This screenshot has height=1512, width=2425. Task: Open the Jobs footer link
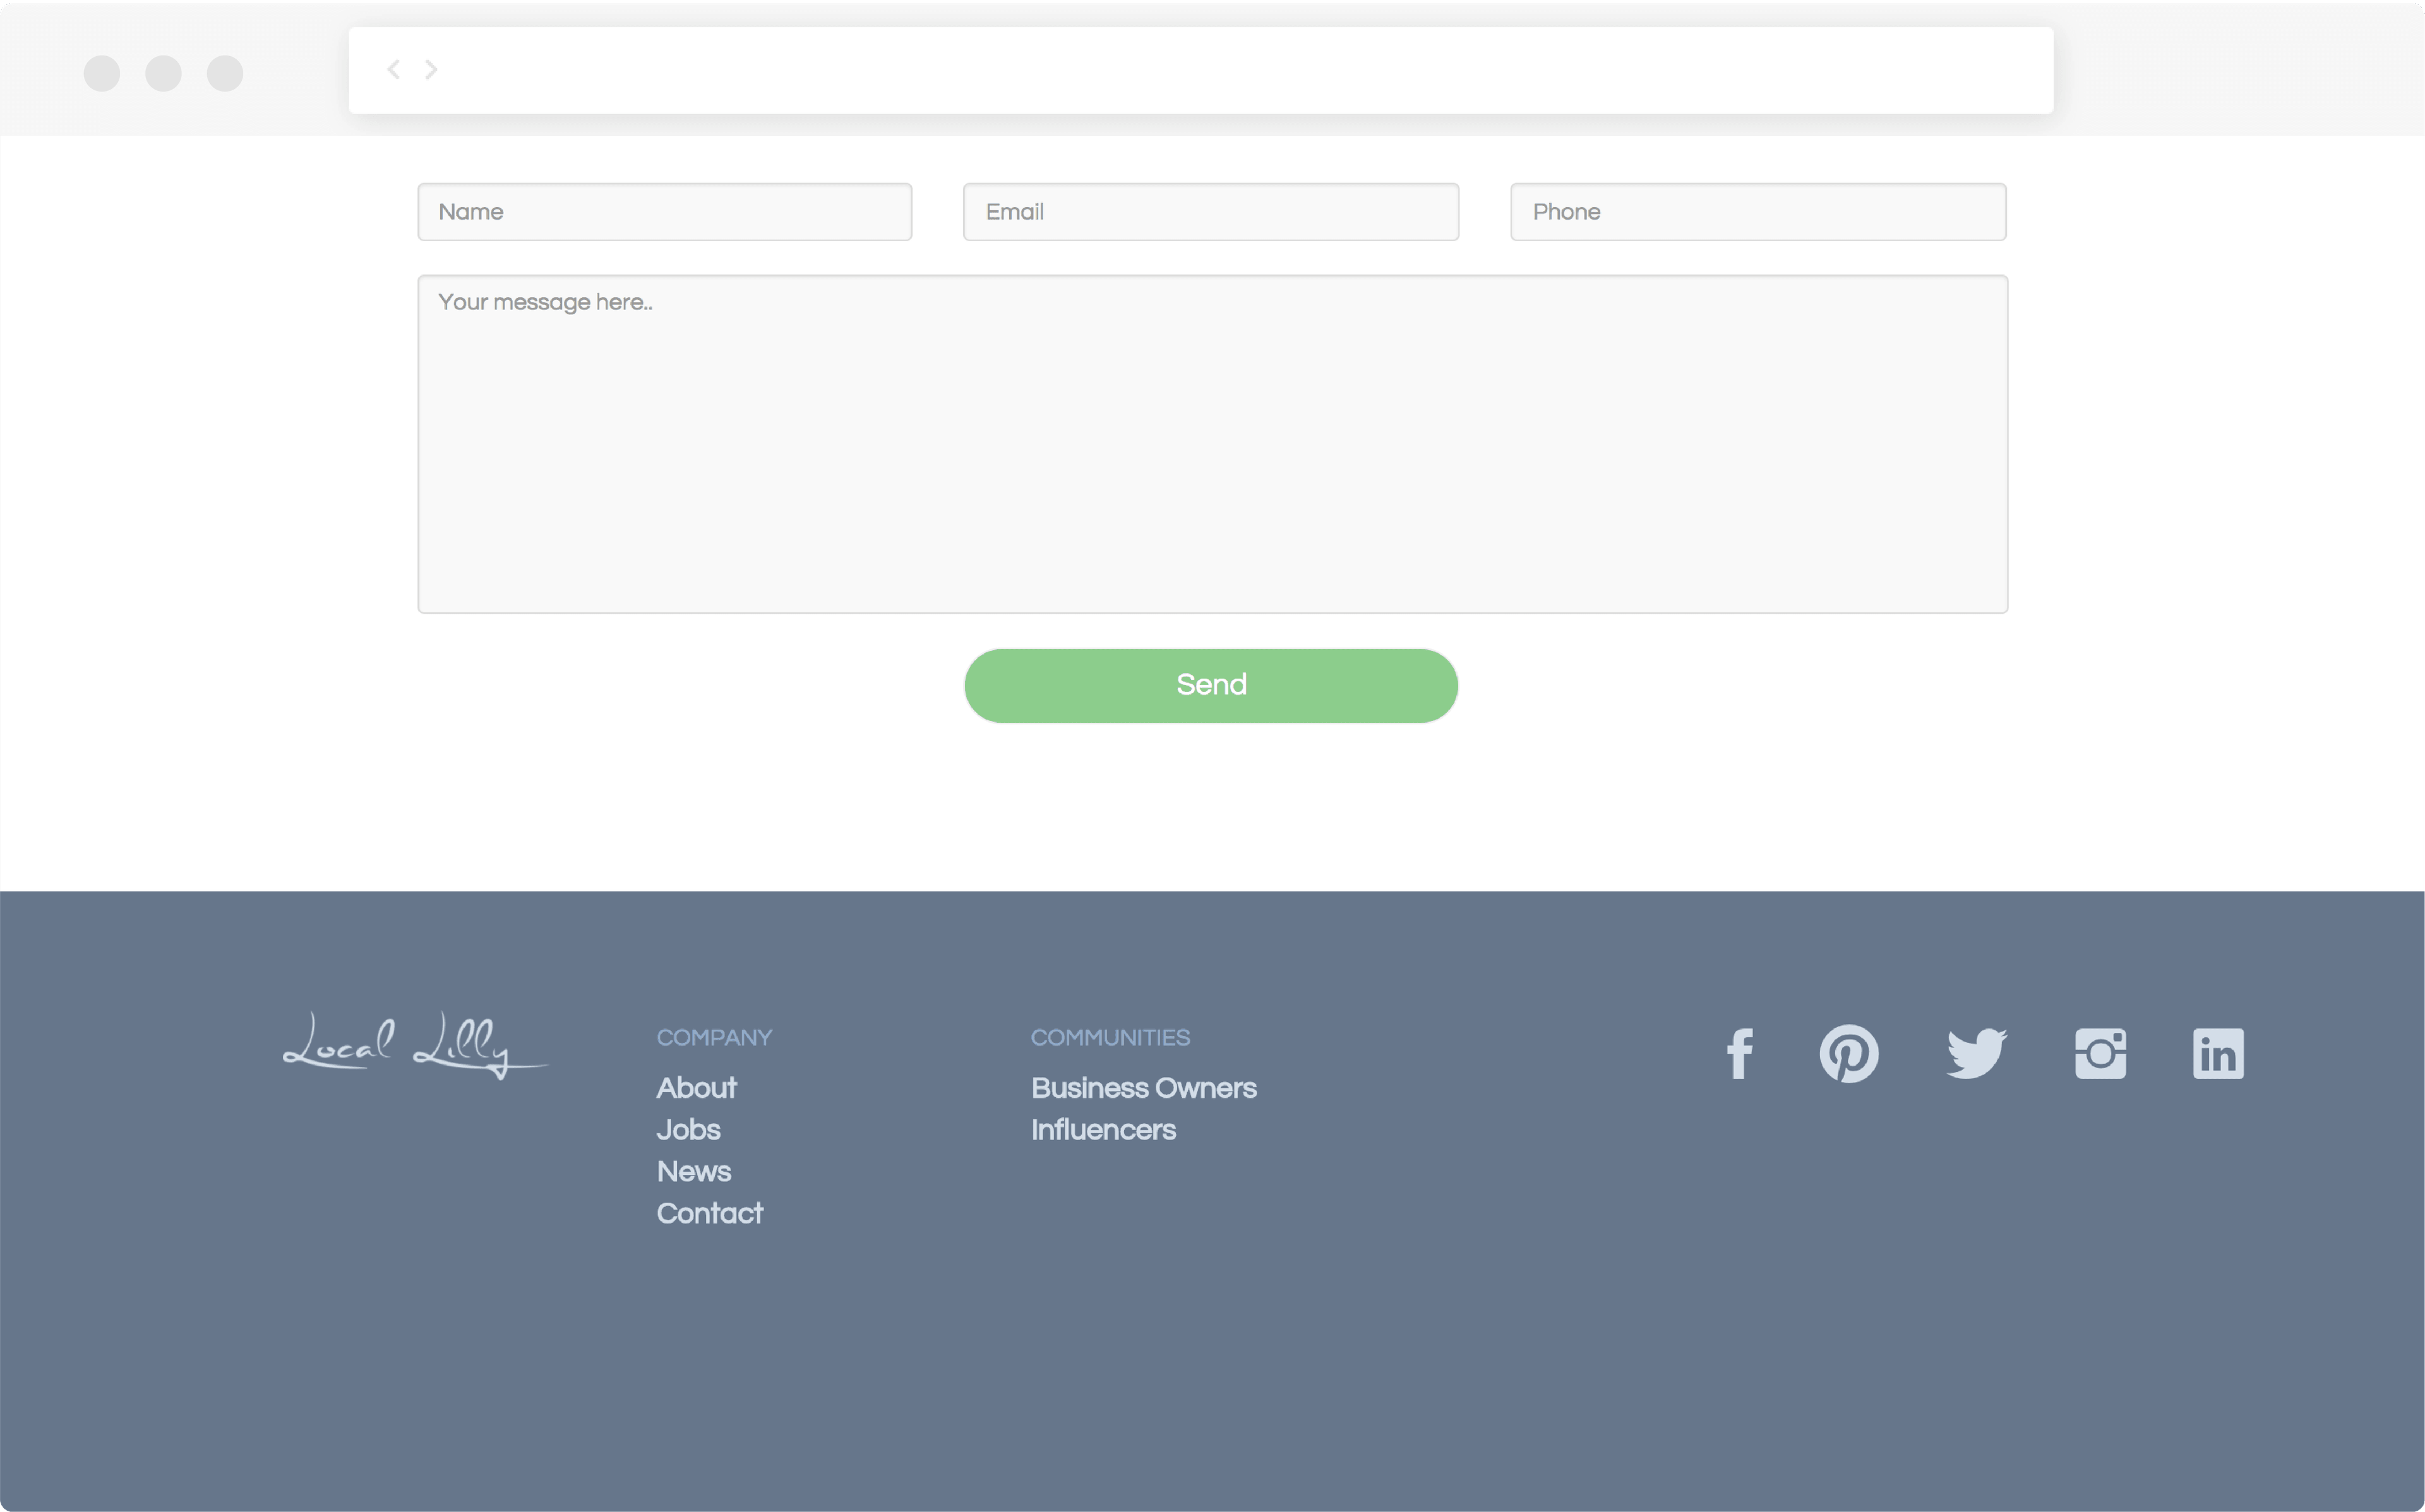tap(688, 1130)
